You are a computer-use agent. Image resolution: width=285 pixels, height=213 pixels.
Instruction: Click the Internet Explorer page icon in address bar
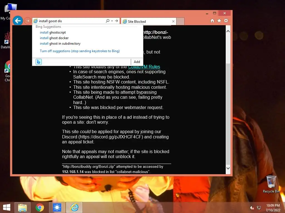[x=35, y=21]
